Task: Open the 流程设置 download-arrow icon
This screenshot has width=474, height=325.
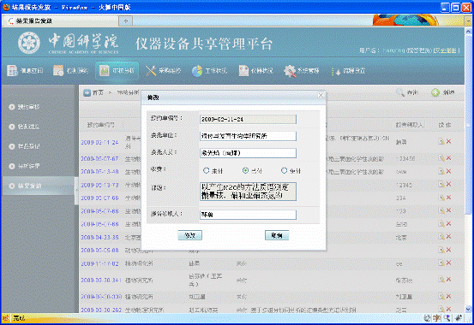Action: click(x=335, y=71)
